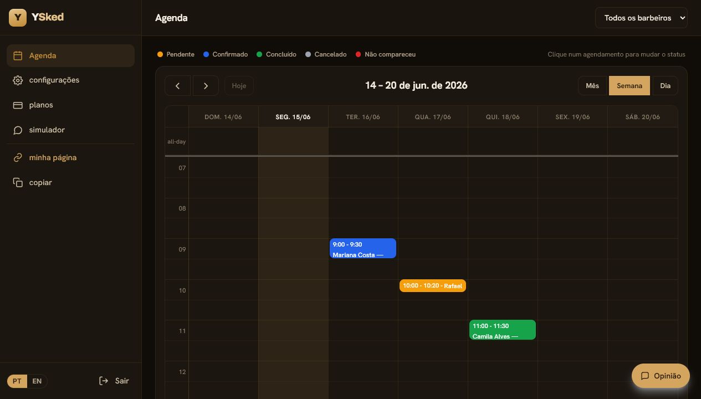Click the YSked brand name
The width and height of the screenshot is (701, 399).
pyautogui.click(x=48, y=17)
